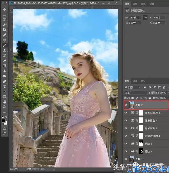Filter layers by pixel layers icon
Image resolution: width=169 pixels, height=173 pixels.
click(x=145, y=87)
